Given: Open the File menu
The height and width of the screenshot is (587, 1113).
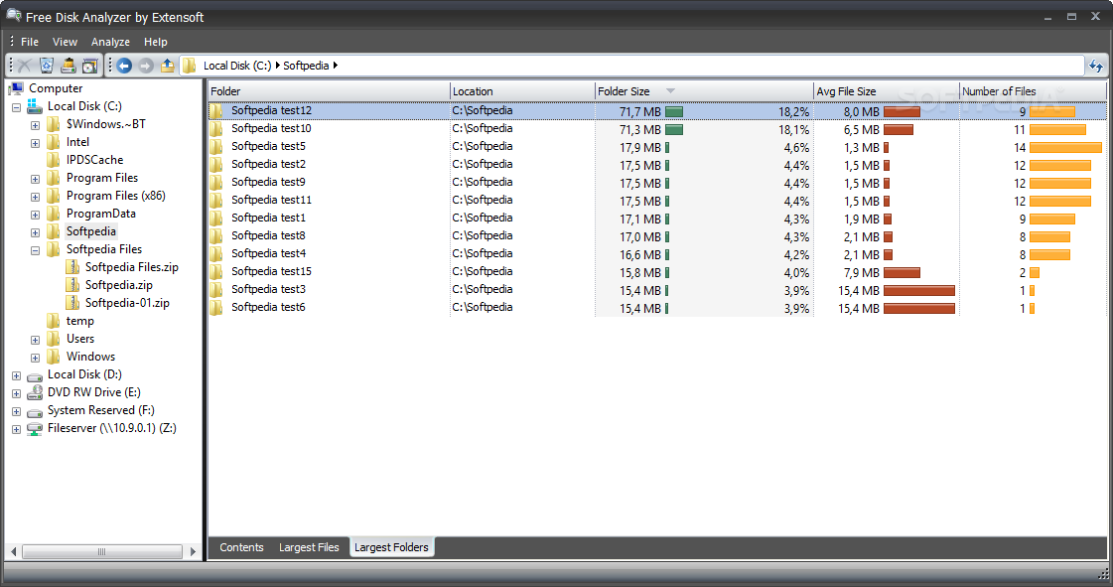Looking at the screenshot, I should click(30, 42).
